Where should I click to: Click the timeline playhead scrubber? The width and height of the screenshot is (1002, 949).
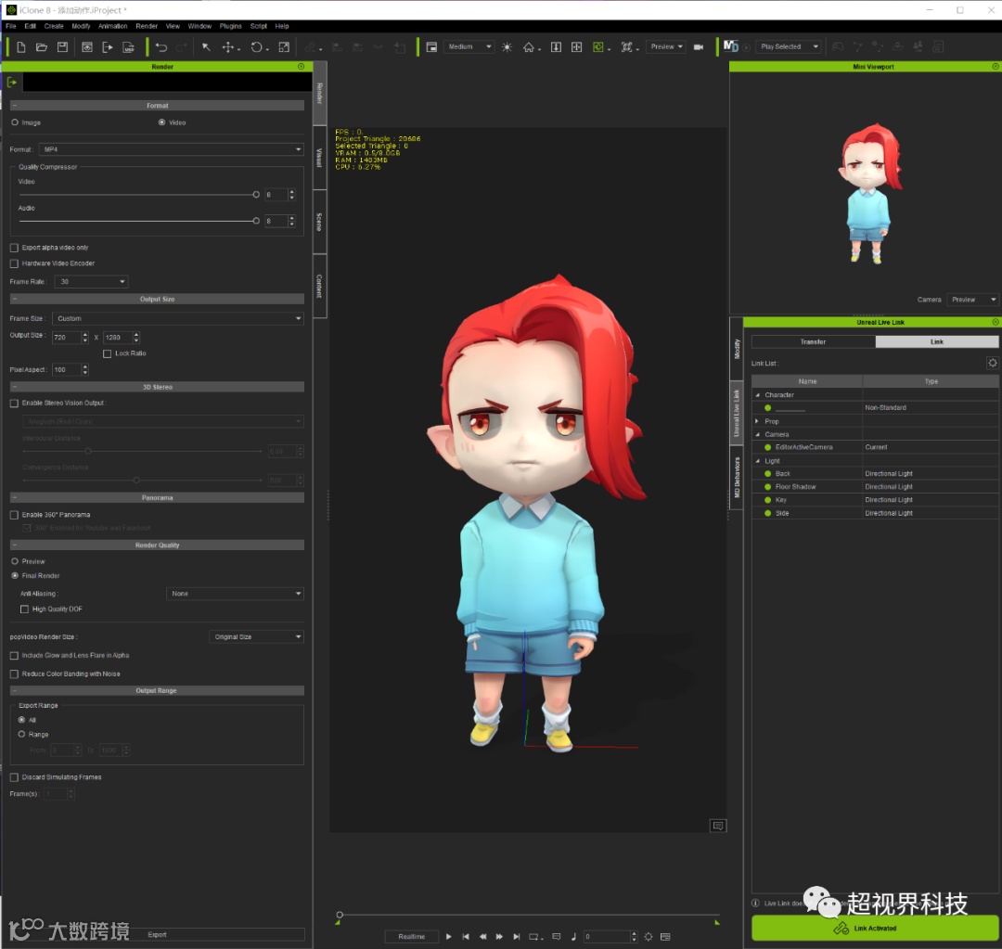[x=340, y=916]
